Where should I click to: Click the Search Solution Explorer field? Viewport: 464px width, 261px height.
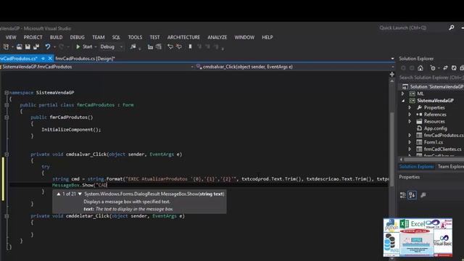(x=431, y=78)
